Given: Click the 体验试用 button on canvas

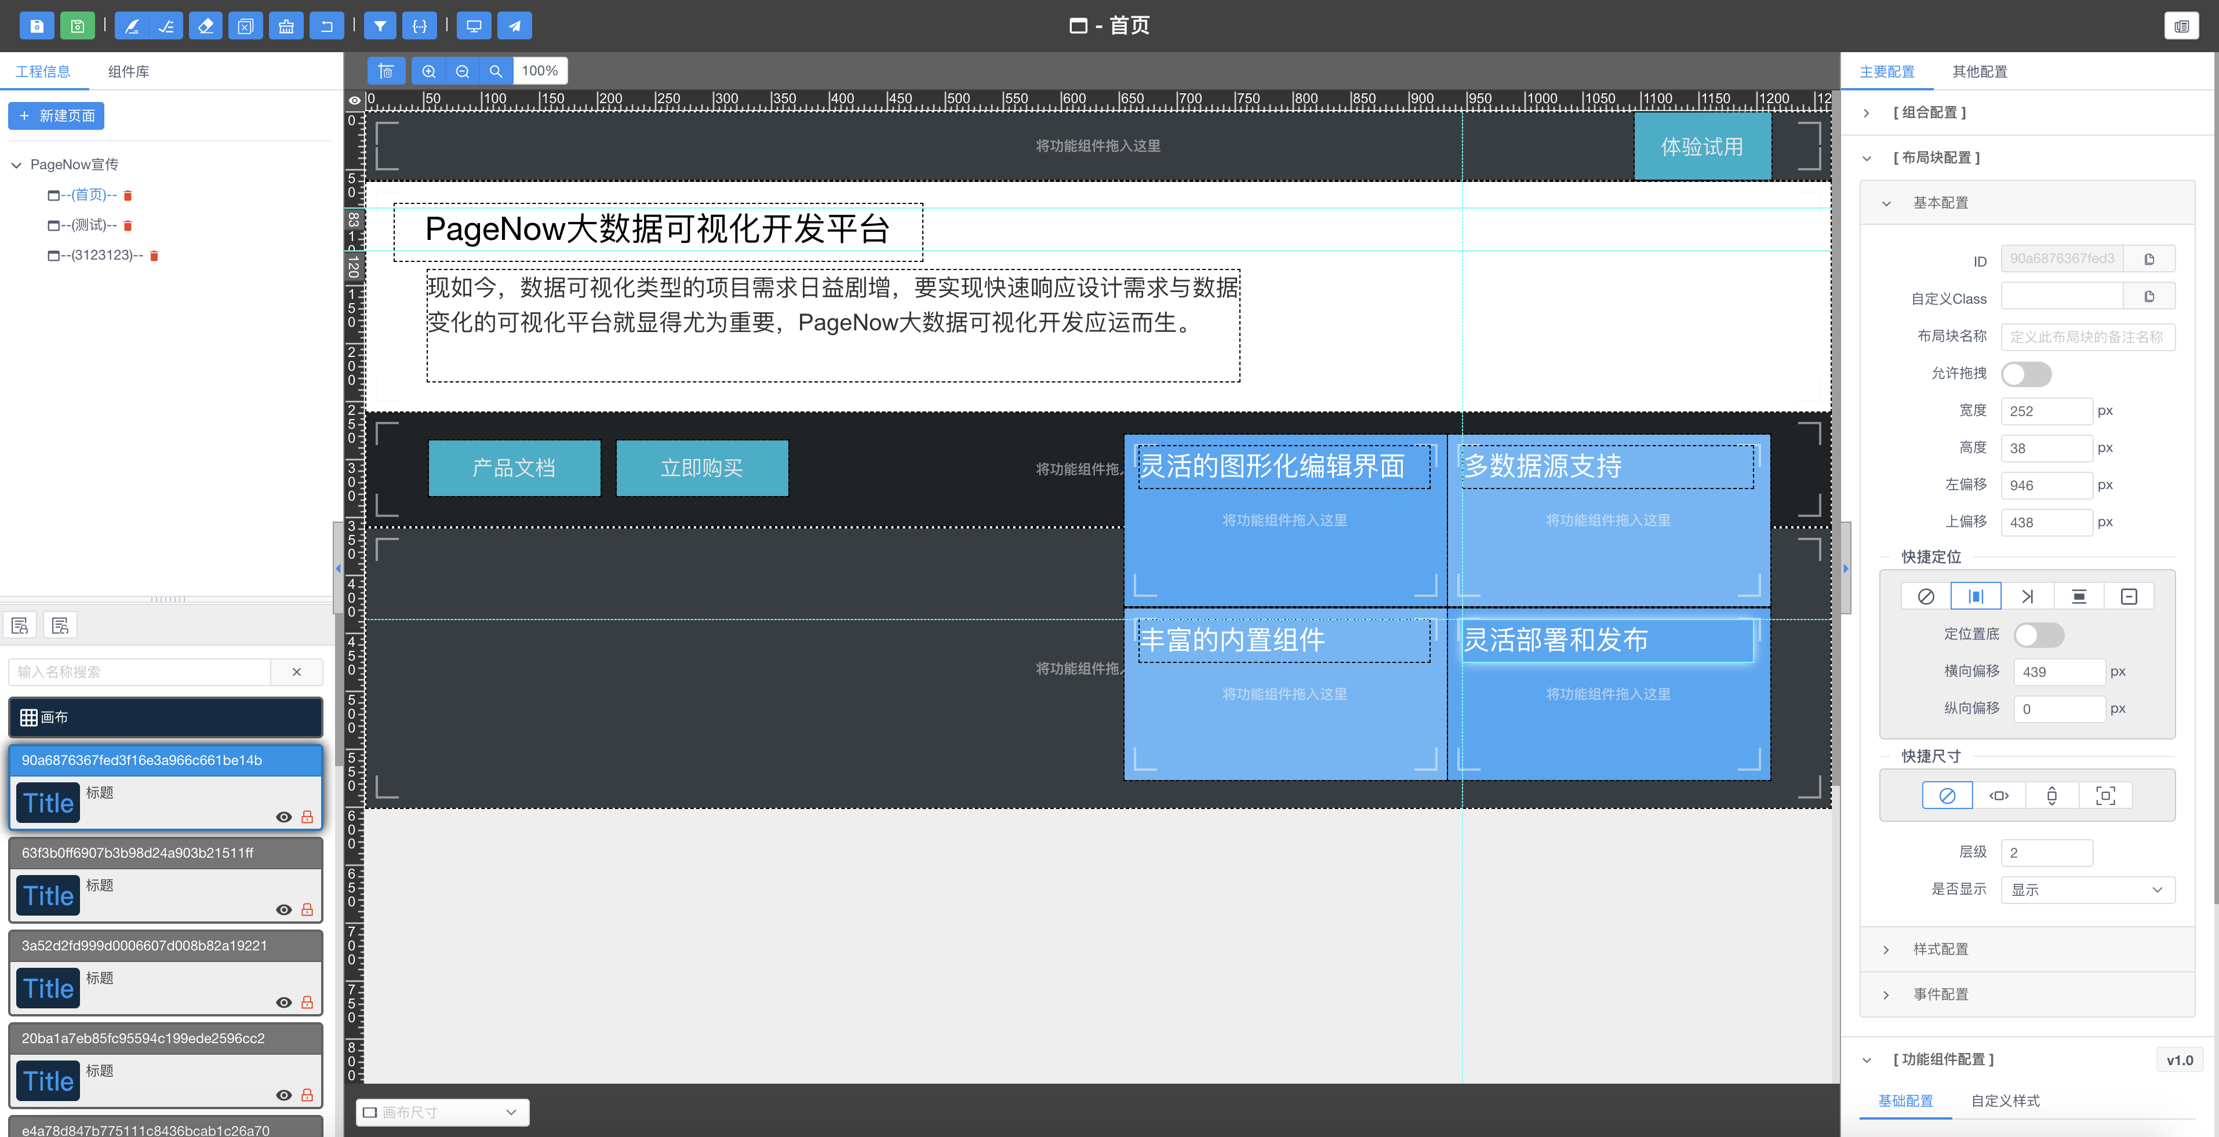Looking at the screenshot, I should tap(1702, 147).
